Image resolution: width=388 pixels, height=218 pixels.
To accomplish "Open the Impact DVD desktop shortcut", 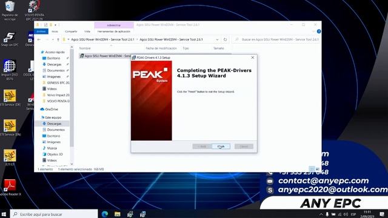I will click(x=10, y=70).
